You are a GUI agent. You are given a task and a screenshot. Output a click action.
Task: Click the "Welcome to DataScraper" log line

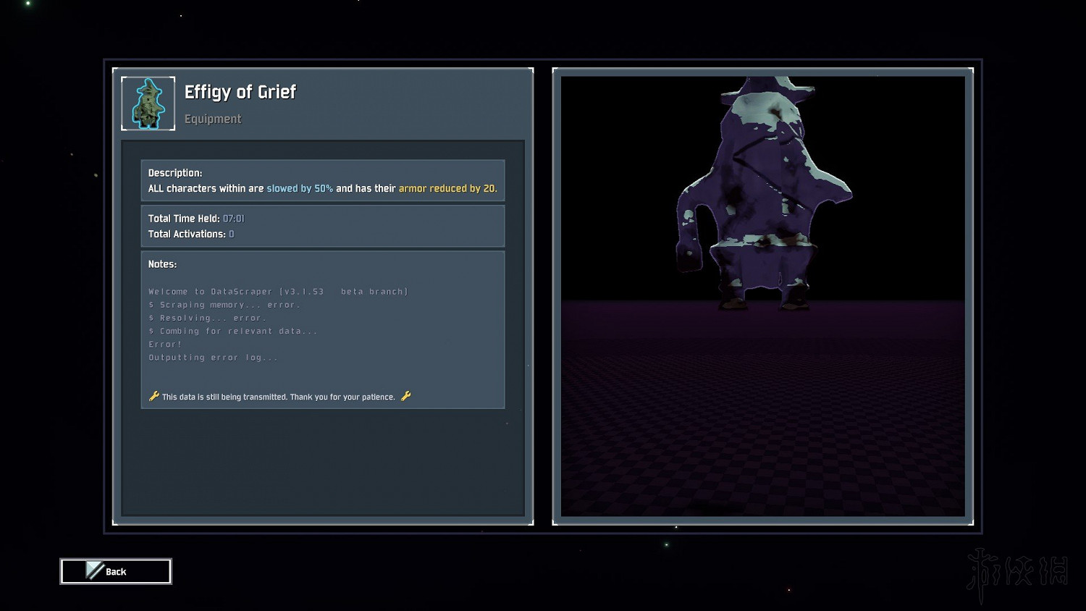click(278, 292)
